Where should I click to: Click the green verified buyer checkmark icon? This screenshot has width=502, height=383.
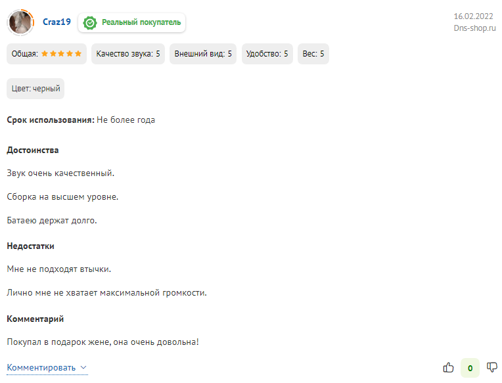click(x=89, y=23)
